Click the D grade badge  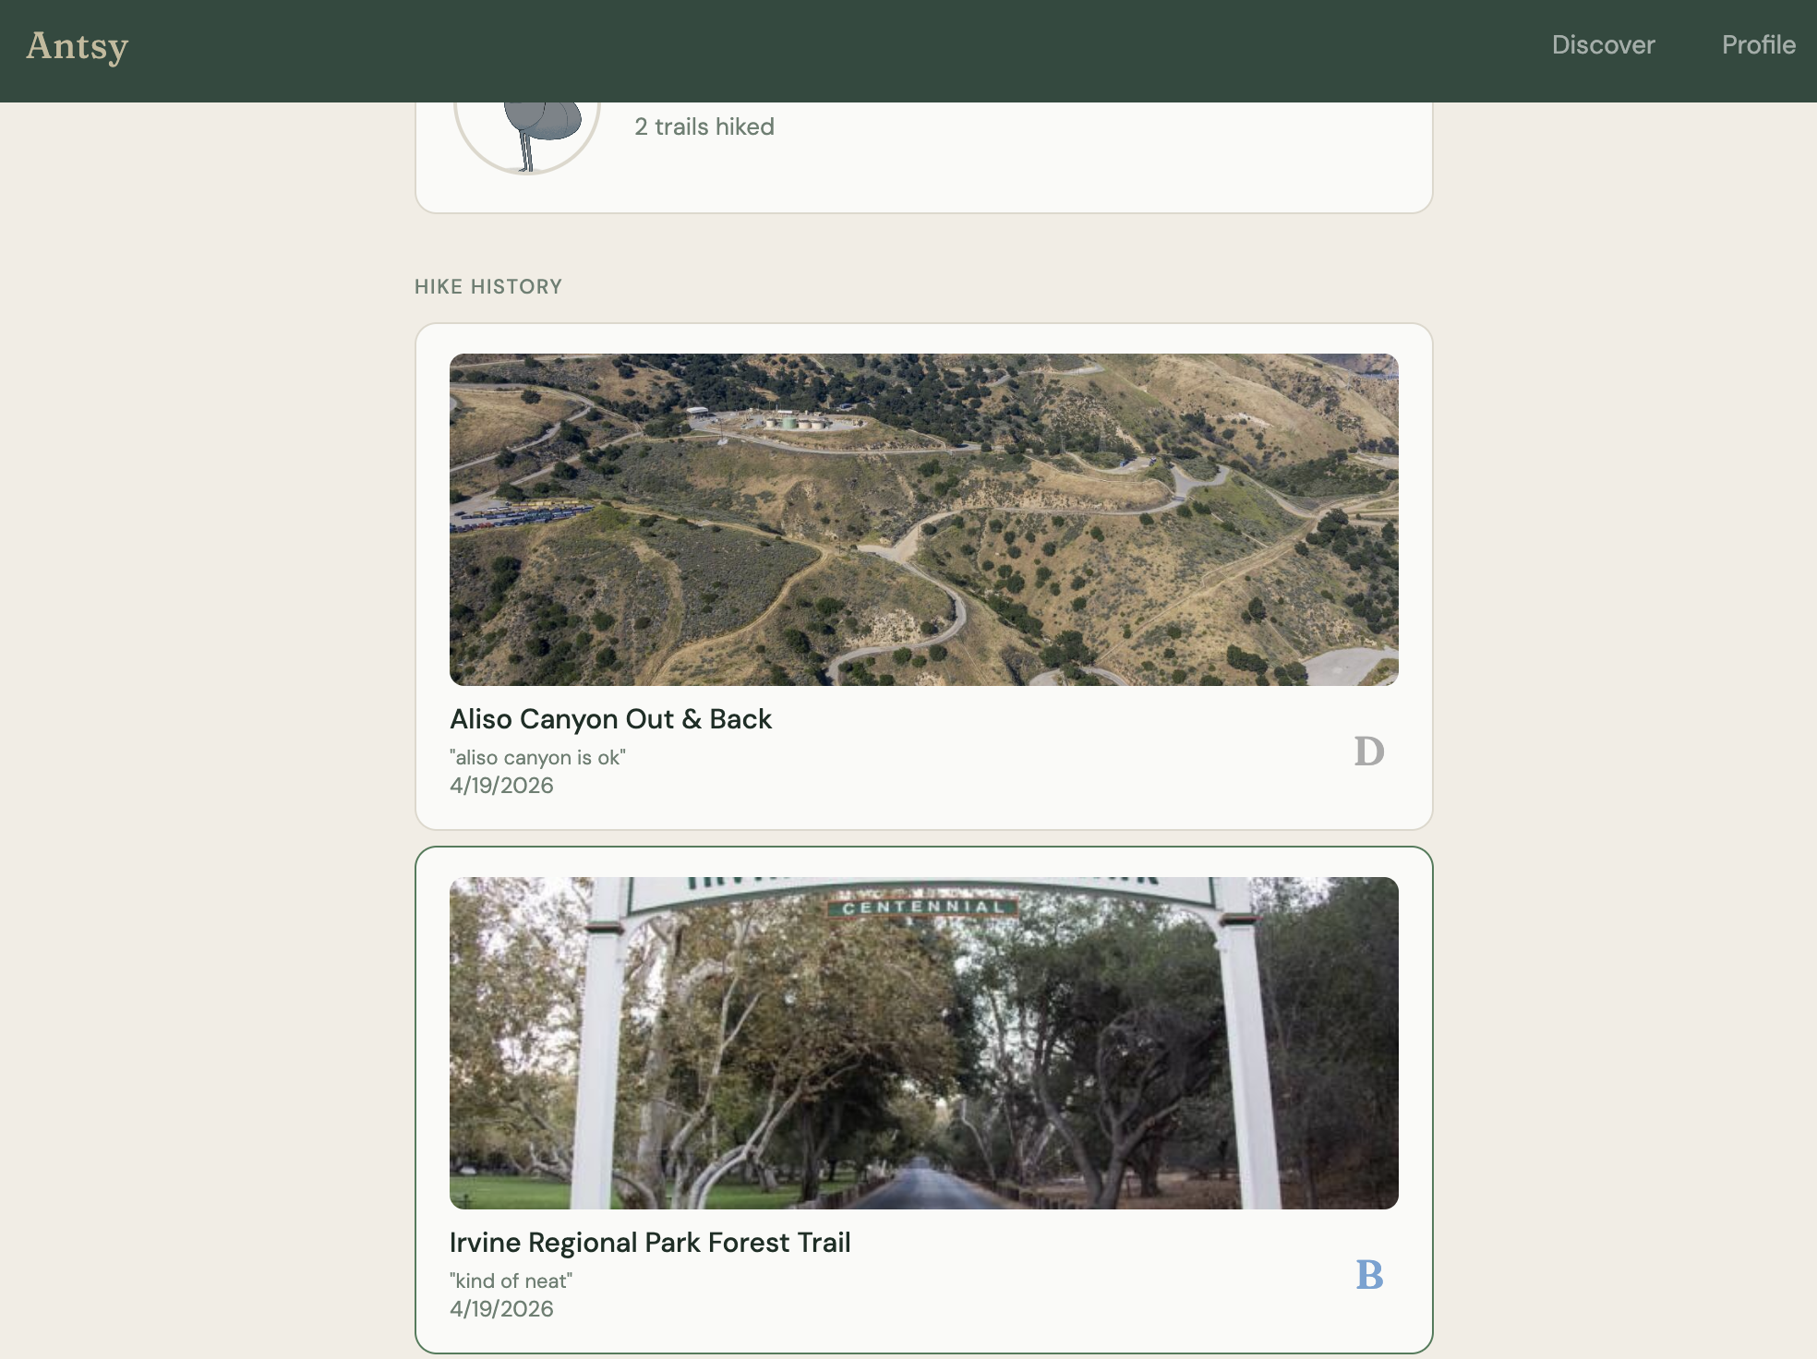pos(1368,752)
